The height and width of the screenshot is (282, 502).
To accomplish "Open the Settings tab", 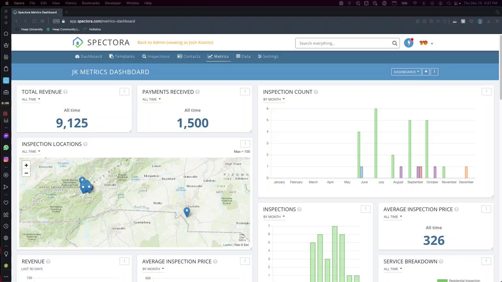I will [x=268, y=56].
